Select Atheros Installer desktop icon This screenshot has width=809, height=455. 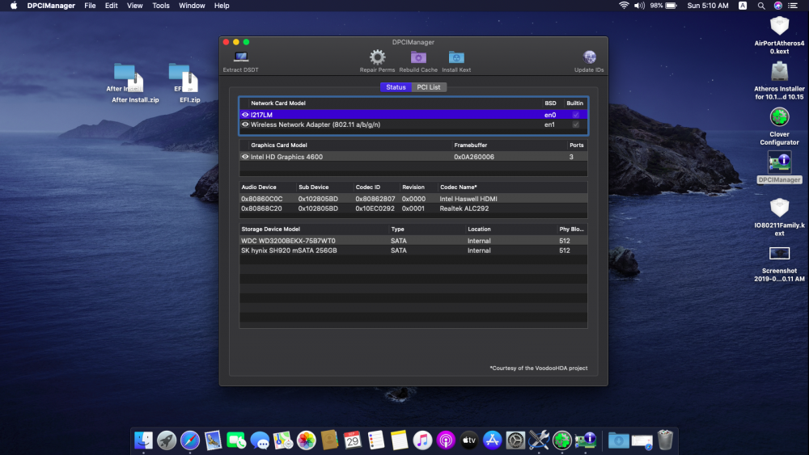(x=779, y=81)
